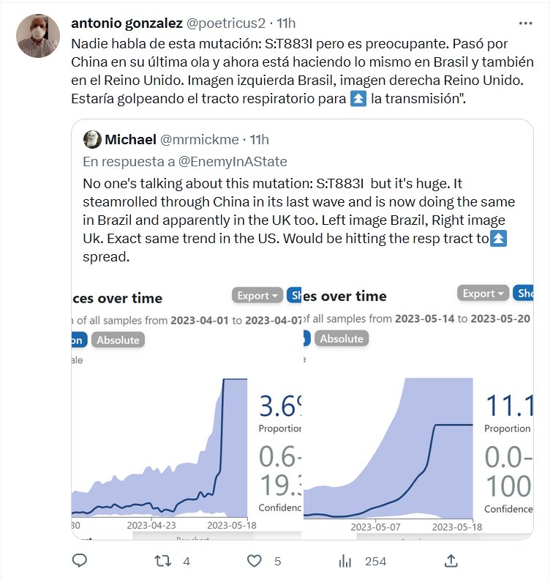Select the blue proportion toggle on left chart
553x580 pixels.
tap(79, 340)
